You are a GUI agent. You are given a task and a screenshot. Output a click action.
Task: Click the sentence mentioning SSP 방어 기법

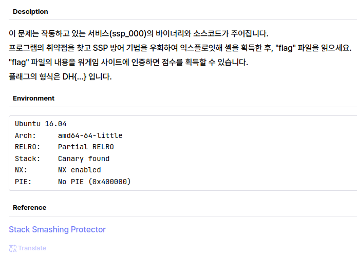[x=180, y=48]
